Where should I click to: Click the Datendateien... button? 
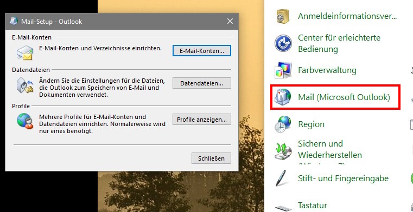pos(202,83)
